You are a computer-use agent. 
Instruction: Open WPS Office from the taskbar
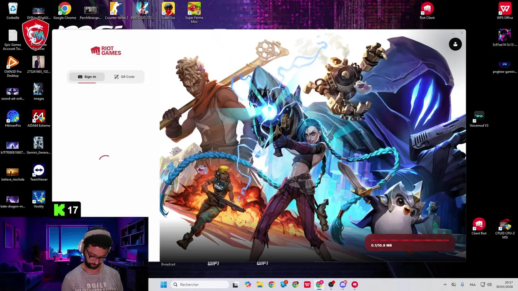tap(307, 285)
